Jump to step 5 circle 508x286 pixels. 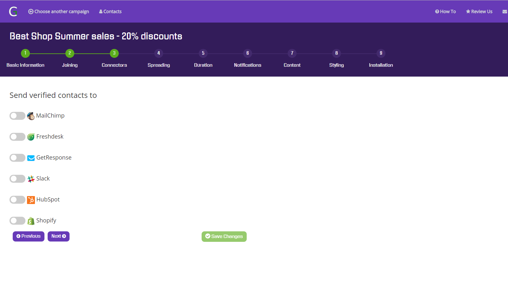[203, 53]
